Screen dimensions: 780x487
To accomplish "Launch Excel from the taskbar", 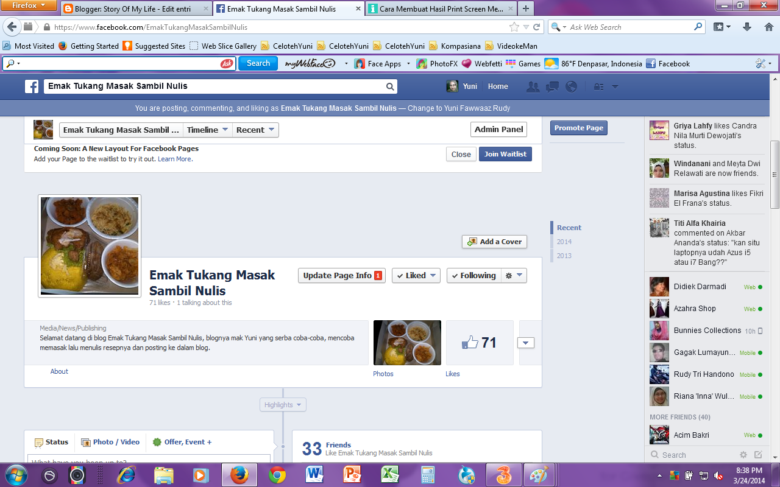I will pos(390,474).
